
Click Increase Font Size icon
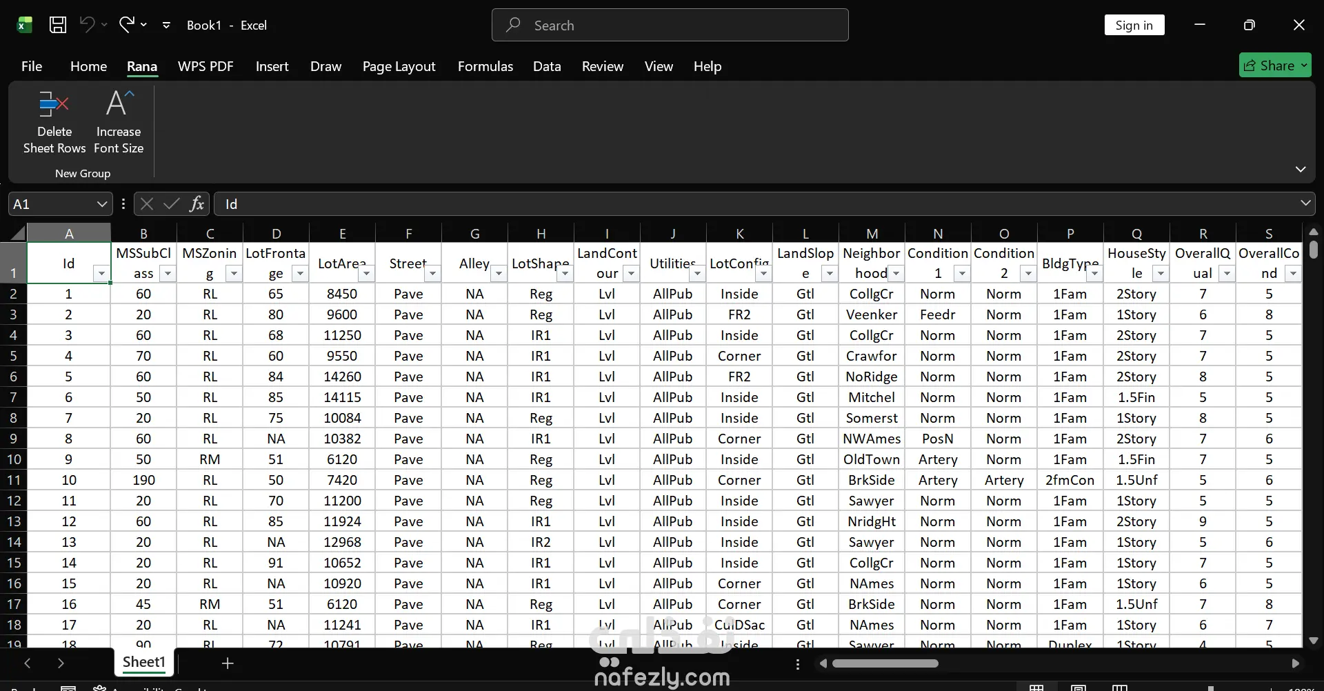click(119, 104)
